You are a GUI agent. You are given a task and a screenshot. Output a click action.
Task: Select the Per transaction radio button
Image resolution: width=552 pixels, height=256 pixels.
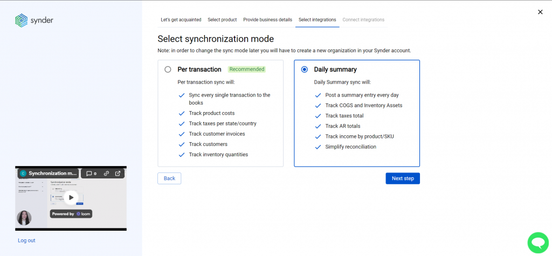pos(168,70)
